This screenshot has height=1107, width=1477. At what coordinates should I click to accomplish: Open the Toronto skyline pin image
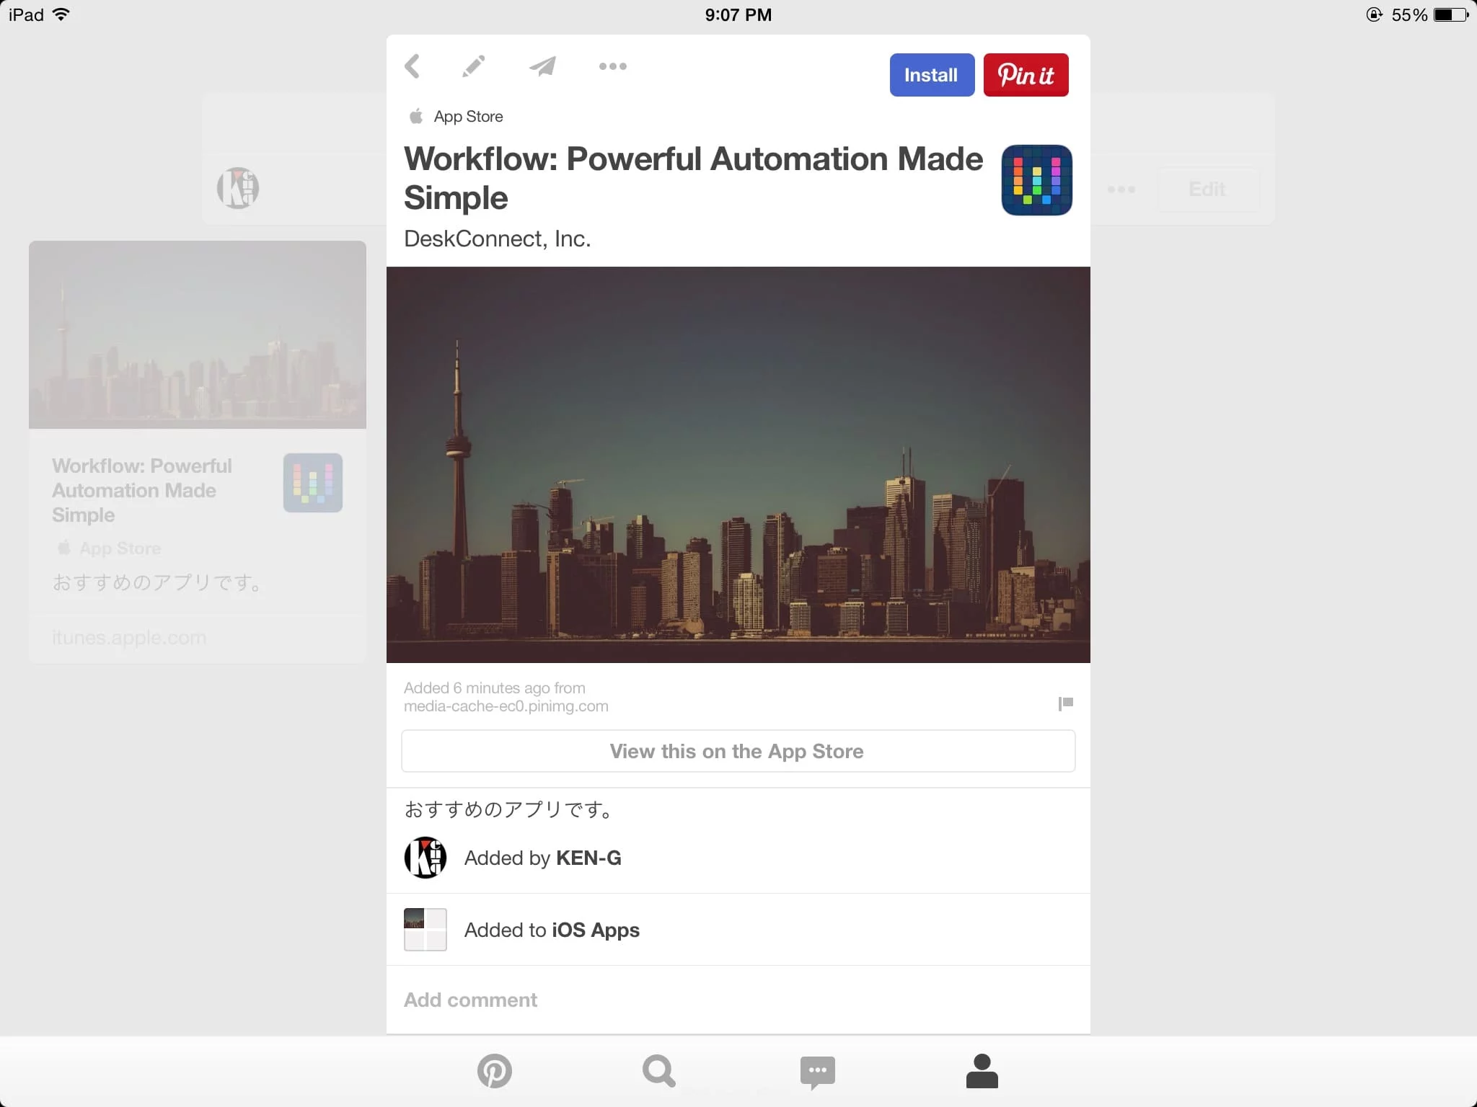[738, 465]
